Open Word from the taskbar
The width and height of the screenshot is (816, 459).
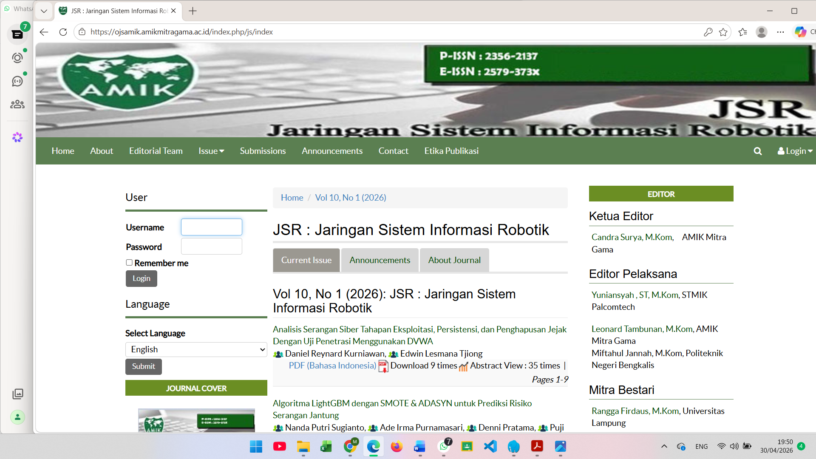pos(420,446)
